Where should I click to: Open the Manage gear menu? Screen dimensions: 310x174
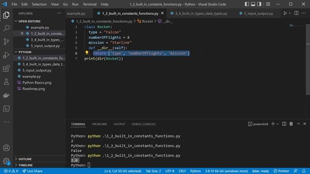[6, 161]
